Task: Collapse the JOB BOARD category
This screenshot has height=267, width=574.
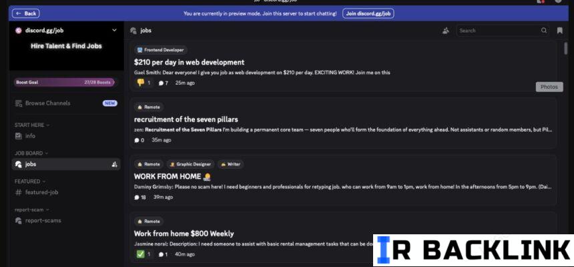Action: coord(31,153)
